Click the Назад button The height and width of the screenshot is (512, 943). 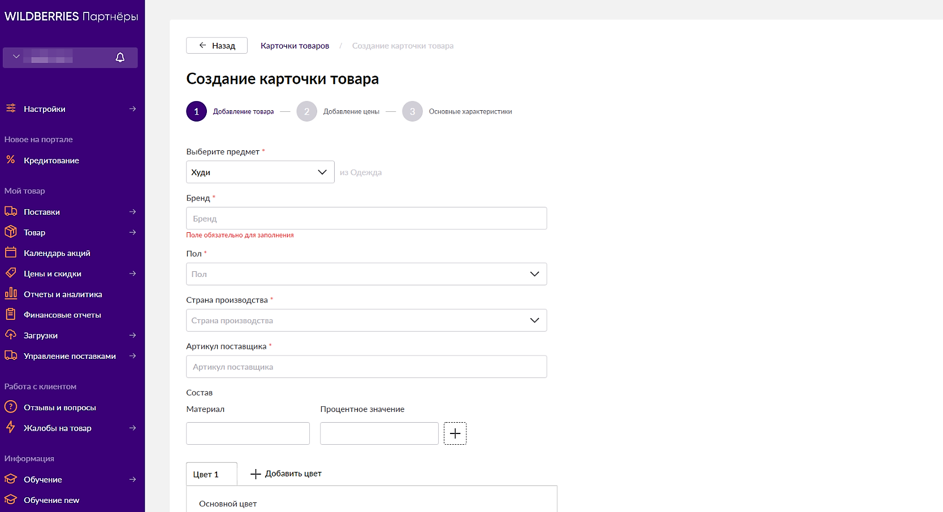point(217,46)
